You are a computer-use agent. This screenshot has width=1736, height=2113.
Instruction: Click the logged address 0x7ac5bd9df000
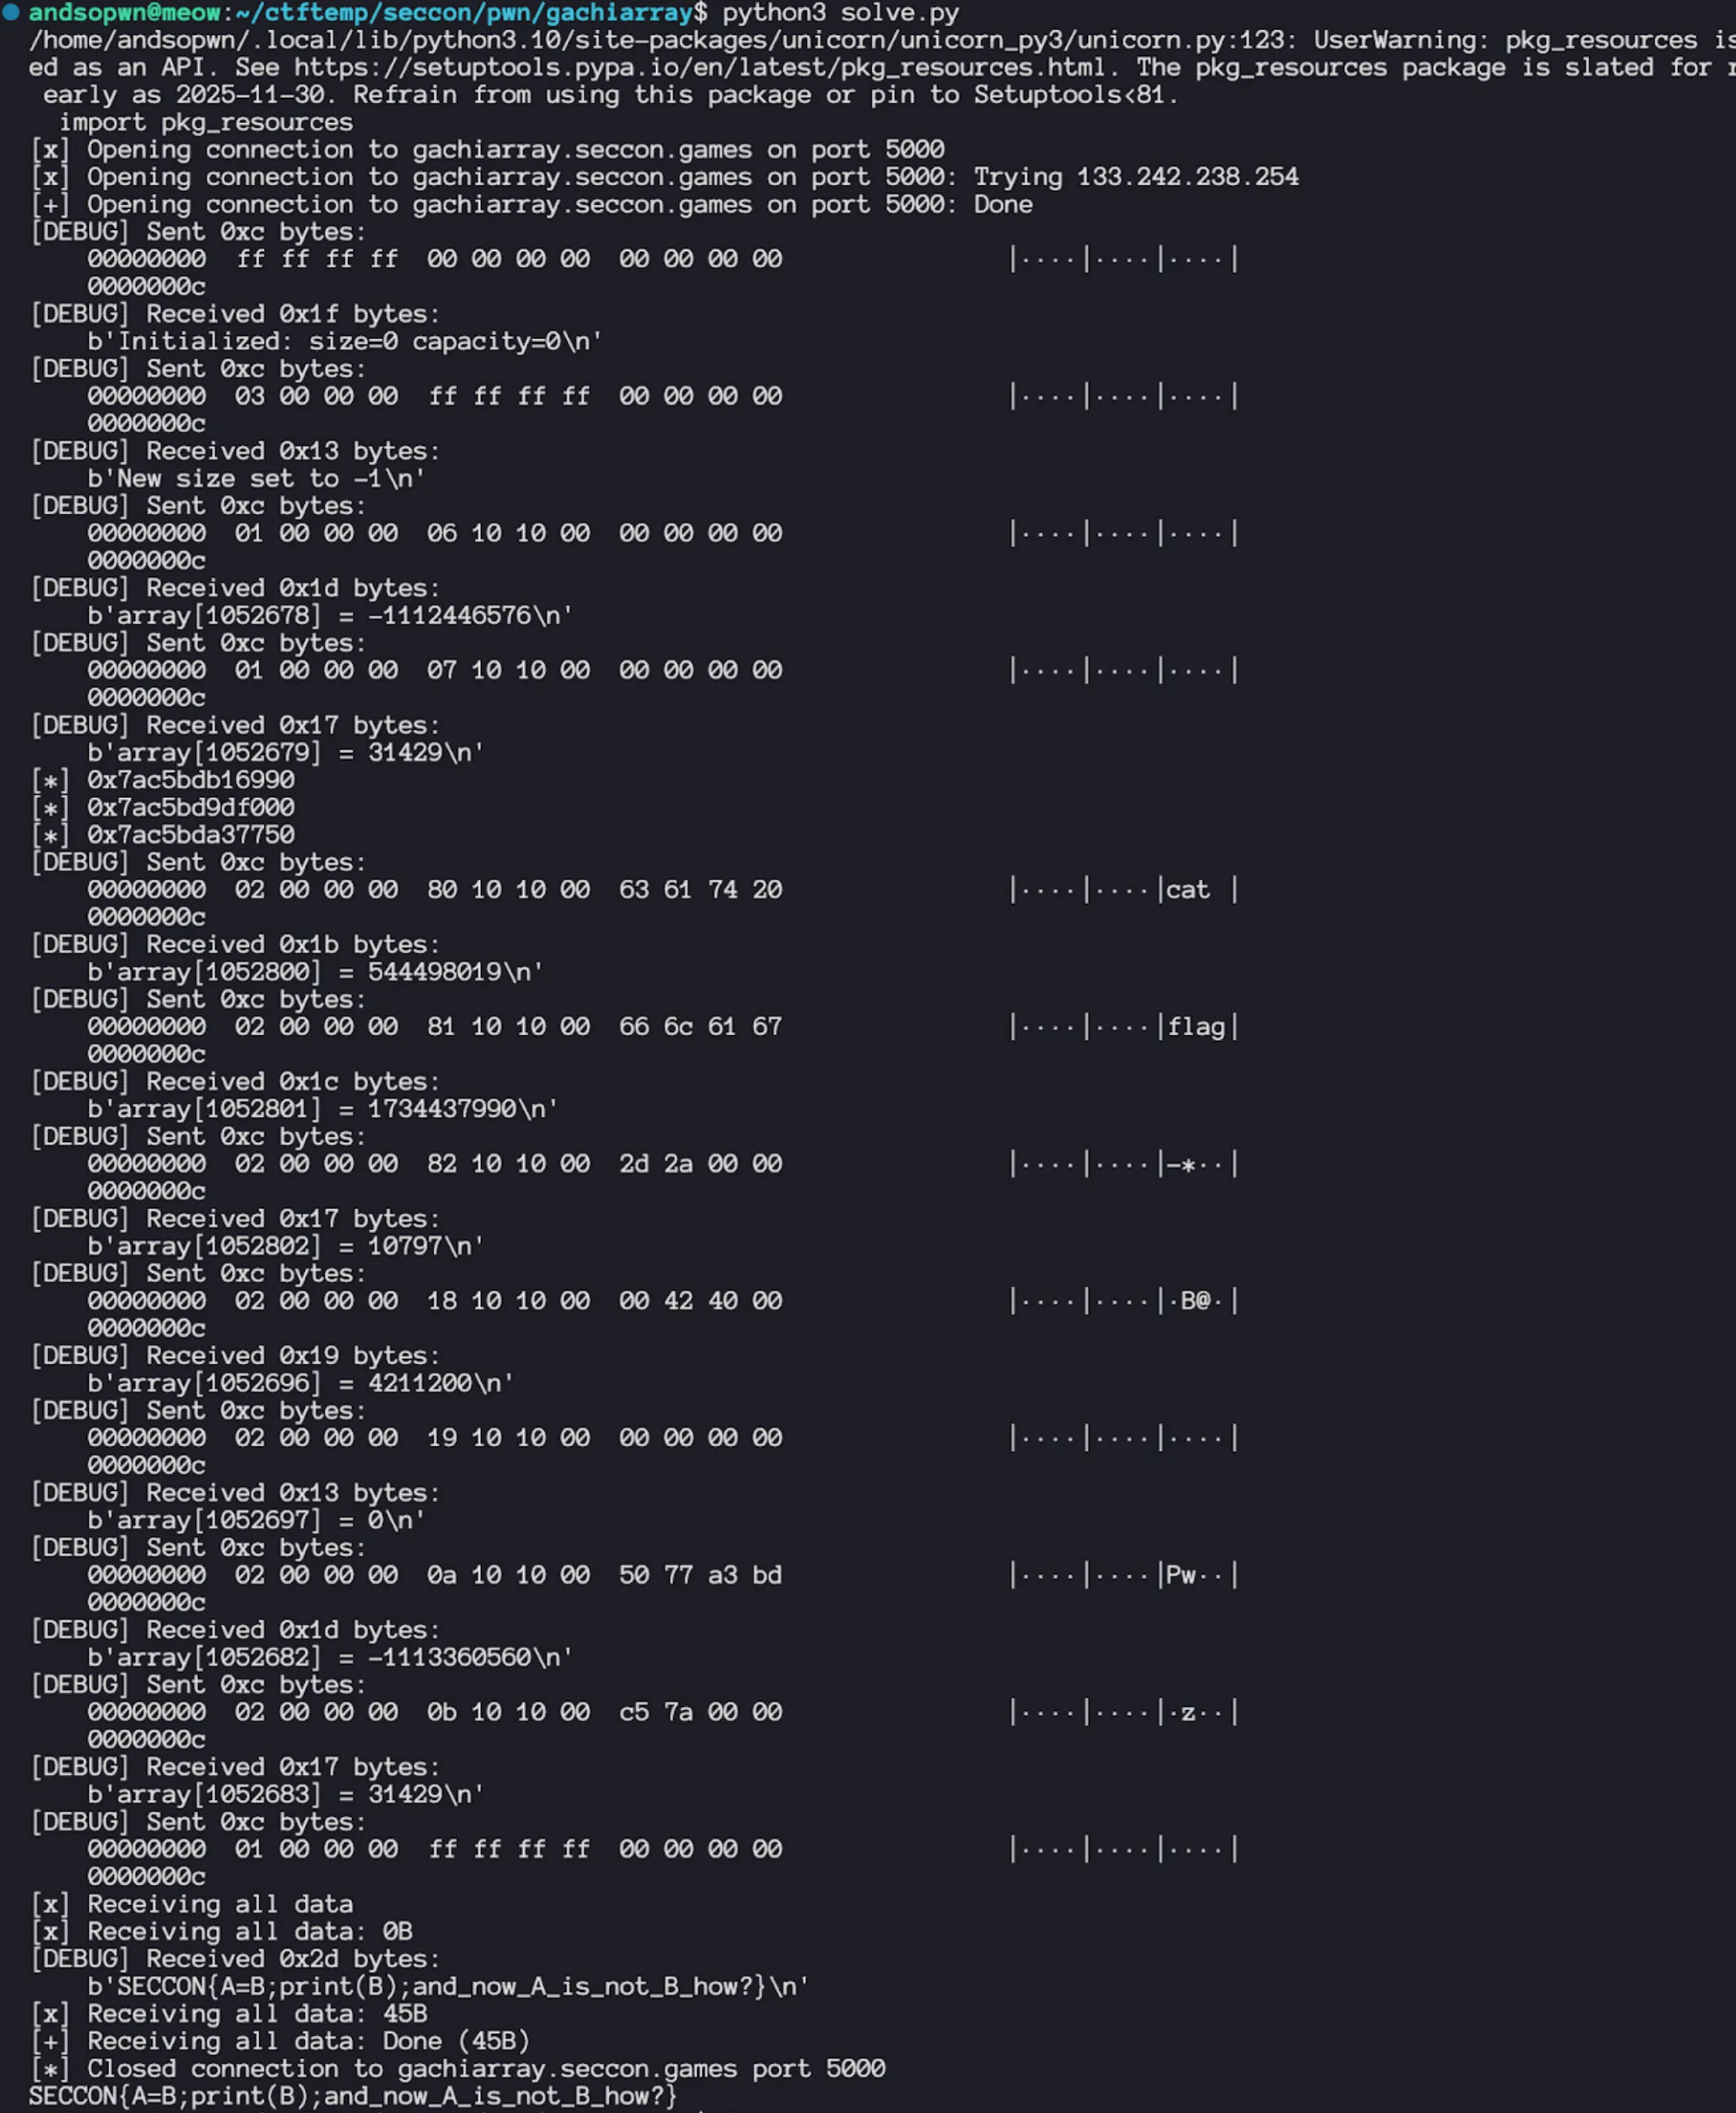[x=190, y=807]
